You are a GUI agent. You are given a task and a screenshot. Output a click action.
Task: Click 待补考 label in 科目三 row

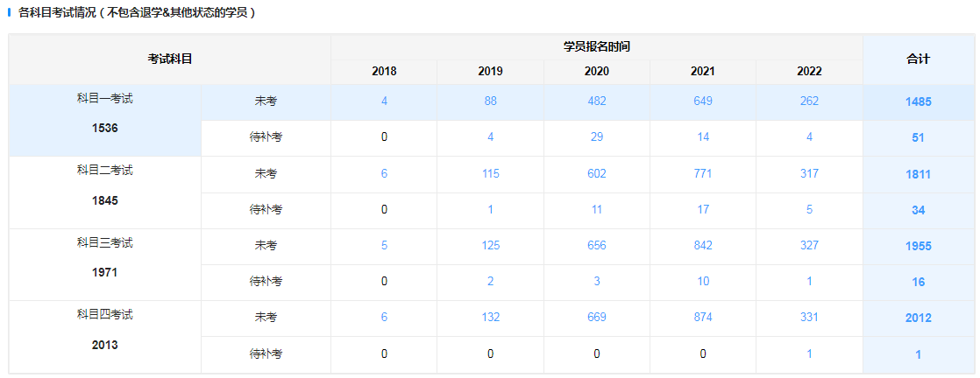point(266,282)
